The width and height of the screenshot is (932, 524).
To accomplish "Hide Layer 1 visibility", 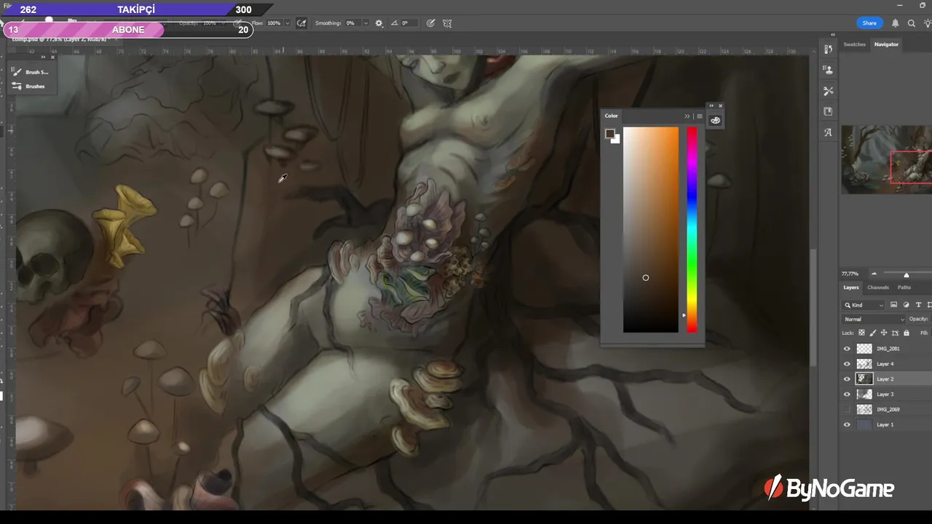I will [847, 424].
